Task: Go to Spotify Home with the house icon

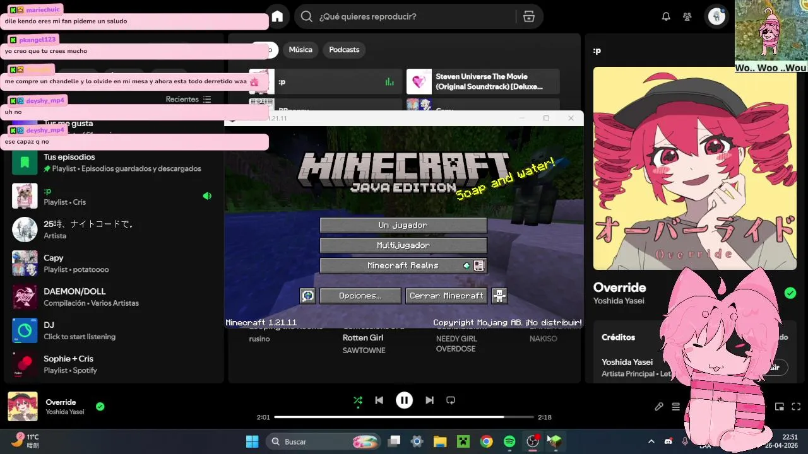Action: pyautogui.click(x=277, y=16)
